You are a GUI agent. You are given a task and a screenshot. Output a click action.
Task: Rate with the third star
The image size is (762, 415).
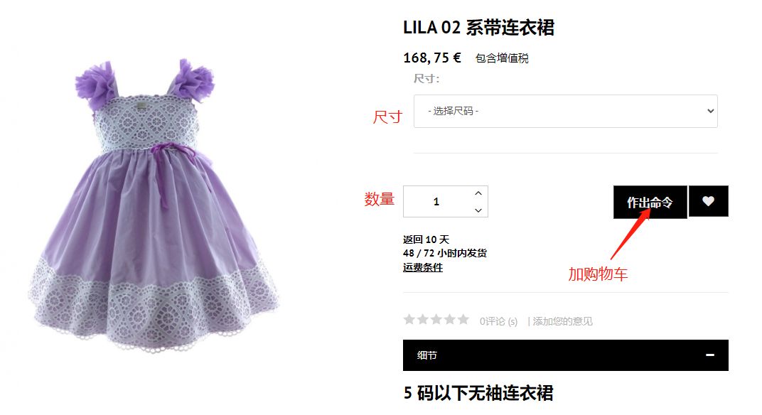tap(436, 319)
